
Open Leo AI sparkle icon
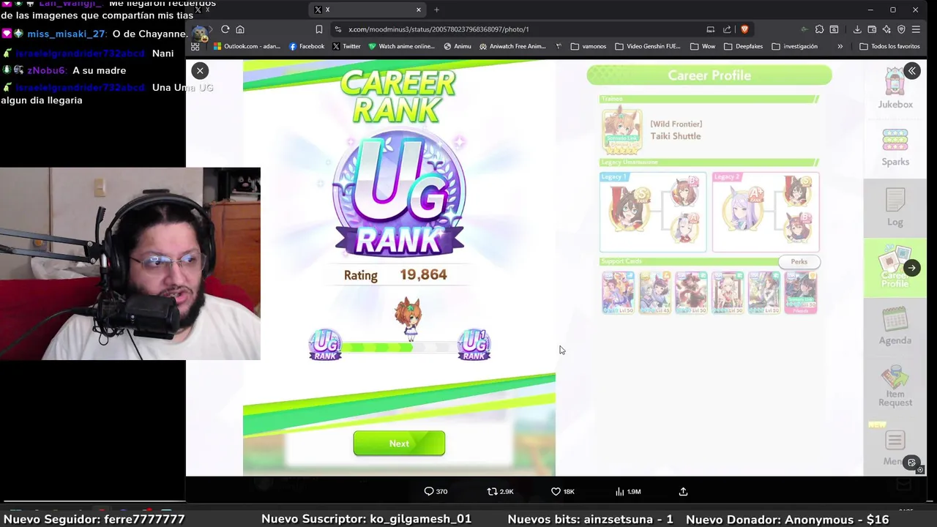point(886,29)
